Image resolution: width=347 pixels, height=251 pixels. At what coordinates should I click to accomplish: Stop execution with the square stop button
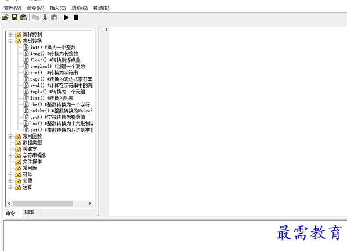[x=75, y=17]
